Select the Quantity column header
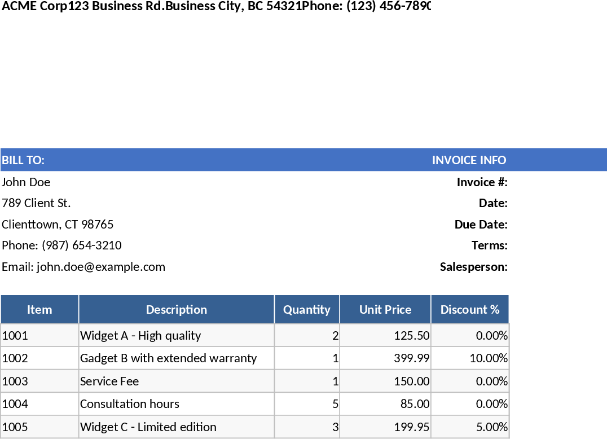This screenshot has width=607, height=439. pos(306,309)
